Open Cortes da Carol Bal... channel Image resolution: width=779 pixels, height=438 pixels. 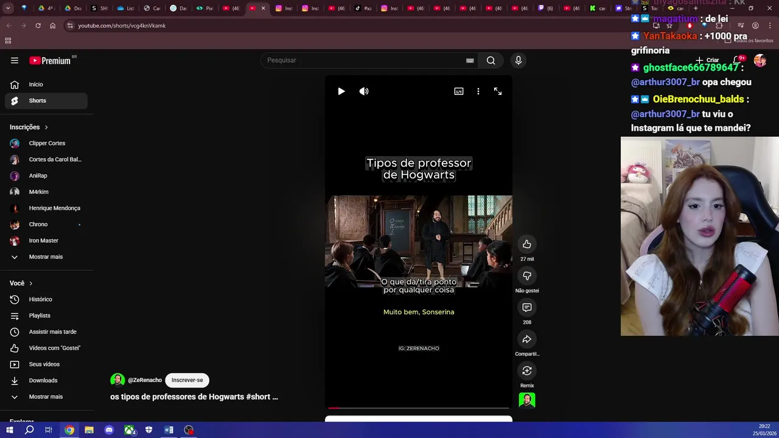(x=46, y=159)
